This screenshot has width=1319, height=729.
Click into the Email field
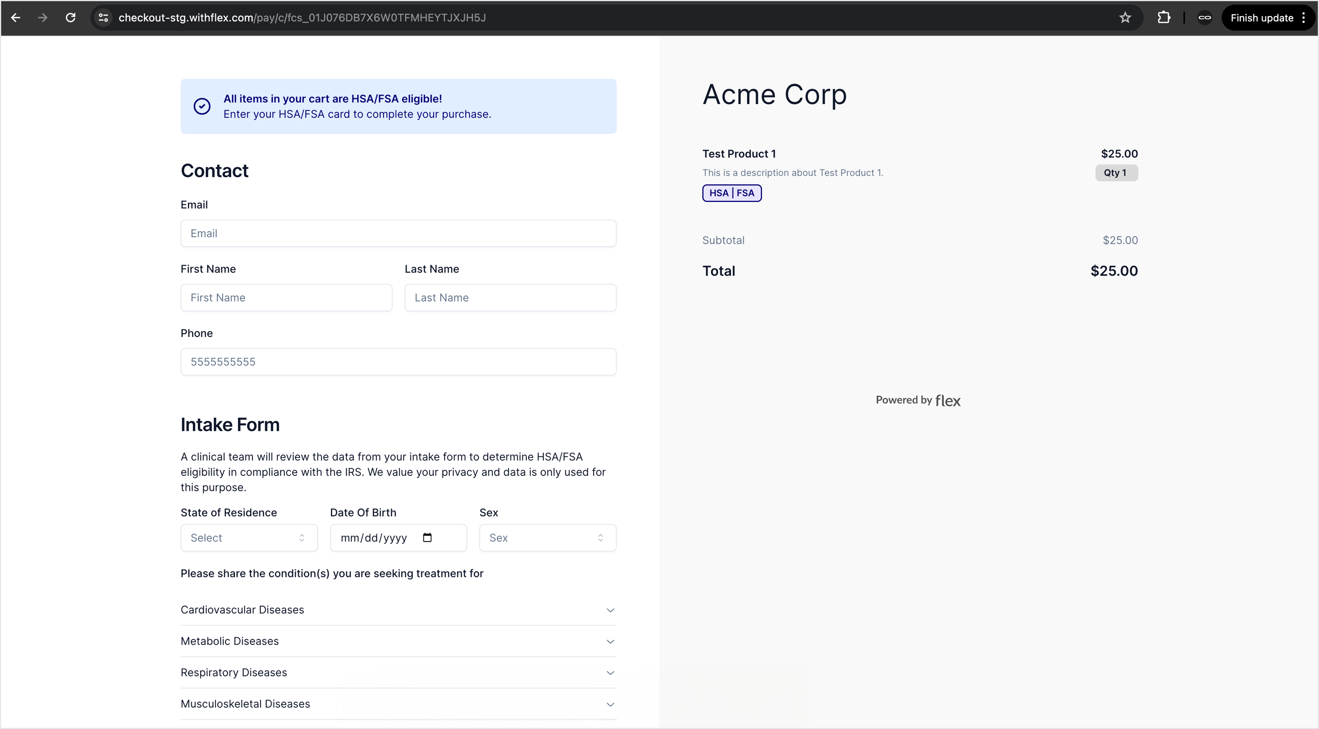398,234
